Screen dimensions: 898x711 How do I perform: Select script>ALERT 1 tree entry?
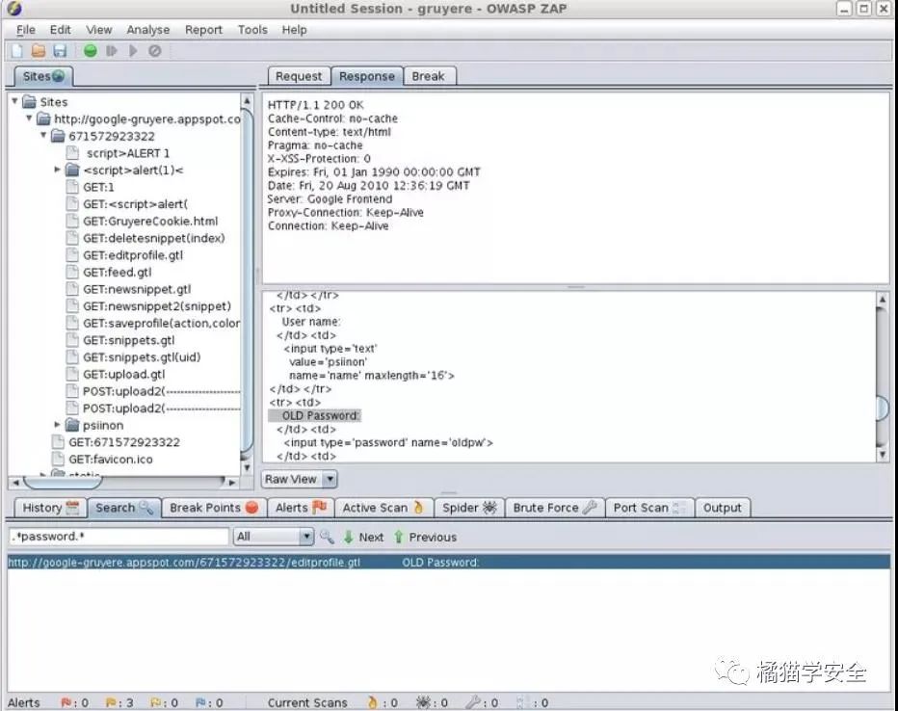128,153
